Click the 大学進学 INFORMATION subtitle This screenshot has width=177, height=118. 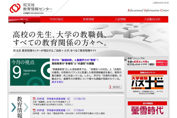pos(33,13)
